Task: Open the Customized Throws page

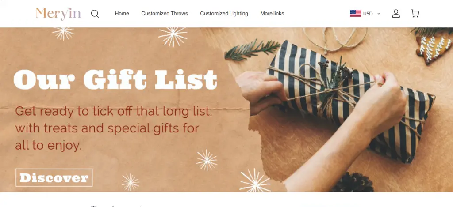Action: click(165, 14)
